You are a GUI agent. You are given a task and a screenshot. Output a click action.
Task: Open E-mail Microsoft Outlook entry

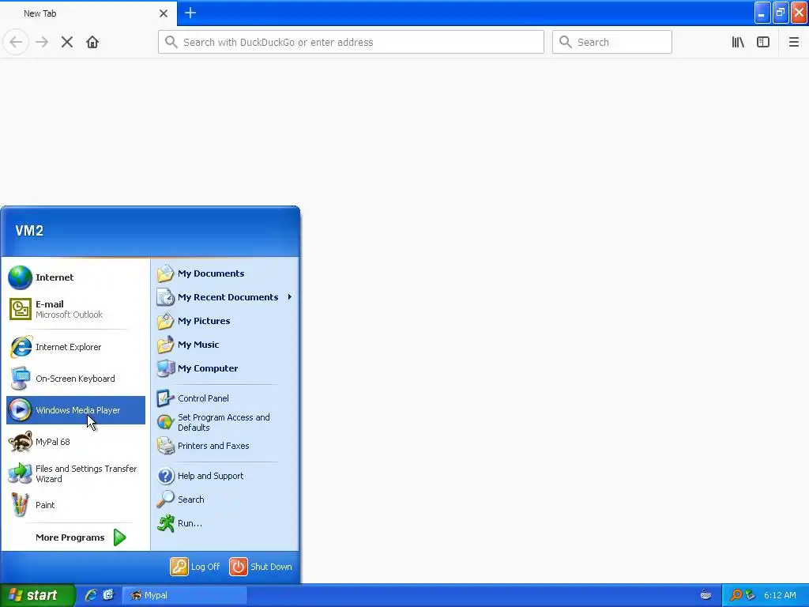click(75, 309)
